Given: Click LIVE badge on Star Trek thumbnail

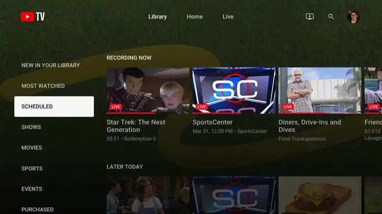Looking at the screenshot, I should coord(116,107).
